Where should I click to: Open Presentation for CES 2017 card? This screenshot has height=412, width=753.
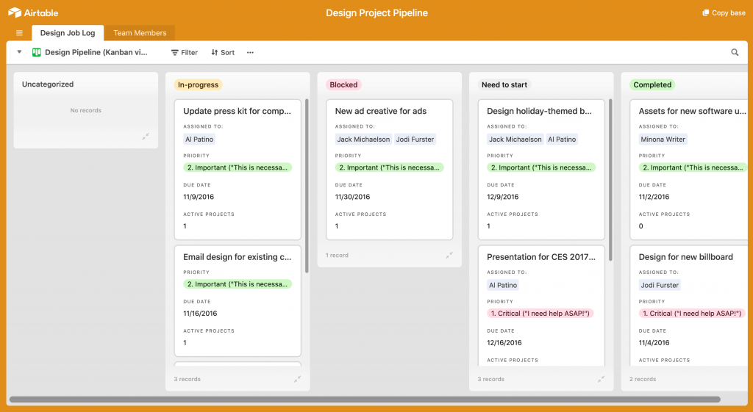(x=541, y=306)
